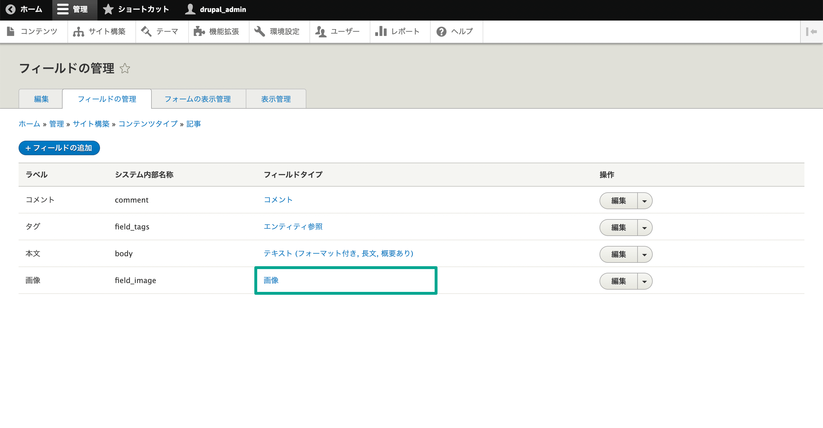Open サイト構築 breadcrumb link

[x=91, y=124]
